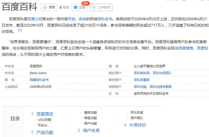The height and width of the screenshot is (137, 209).
Task: Jump to 平台化 subsection
Action: [42, 125]
